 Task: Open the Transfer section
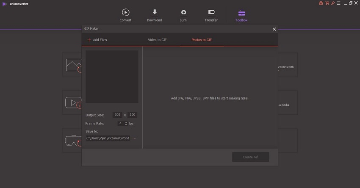(211, 15)
